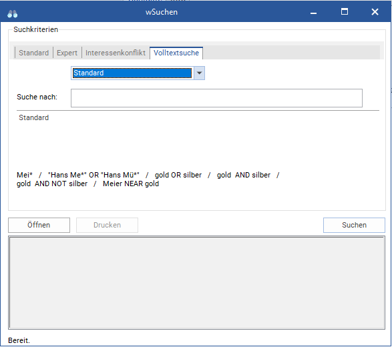Switch to the Standard tab

(34, 53)
